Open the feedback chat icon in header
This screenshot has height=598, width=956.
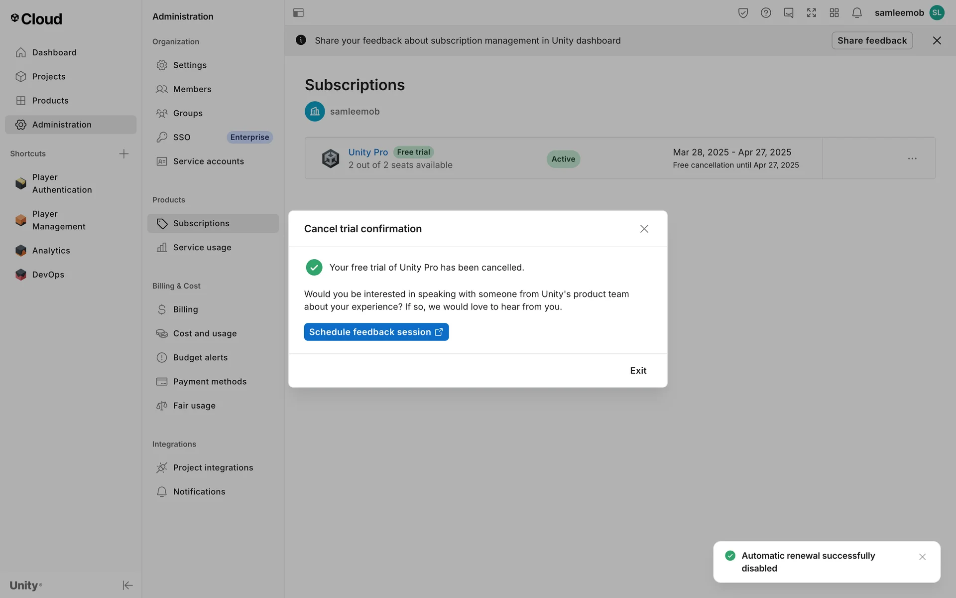pos(788,13)
